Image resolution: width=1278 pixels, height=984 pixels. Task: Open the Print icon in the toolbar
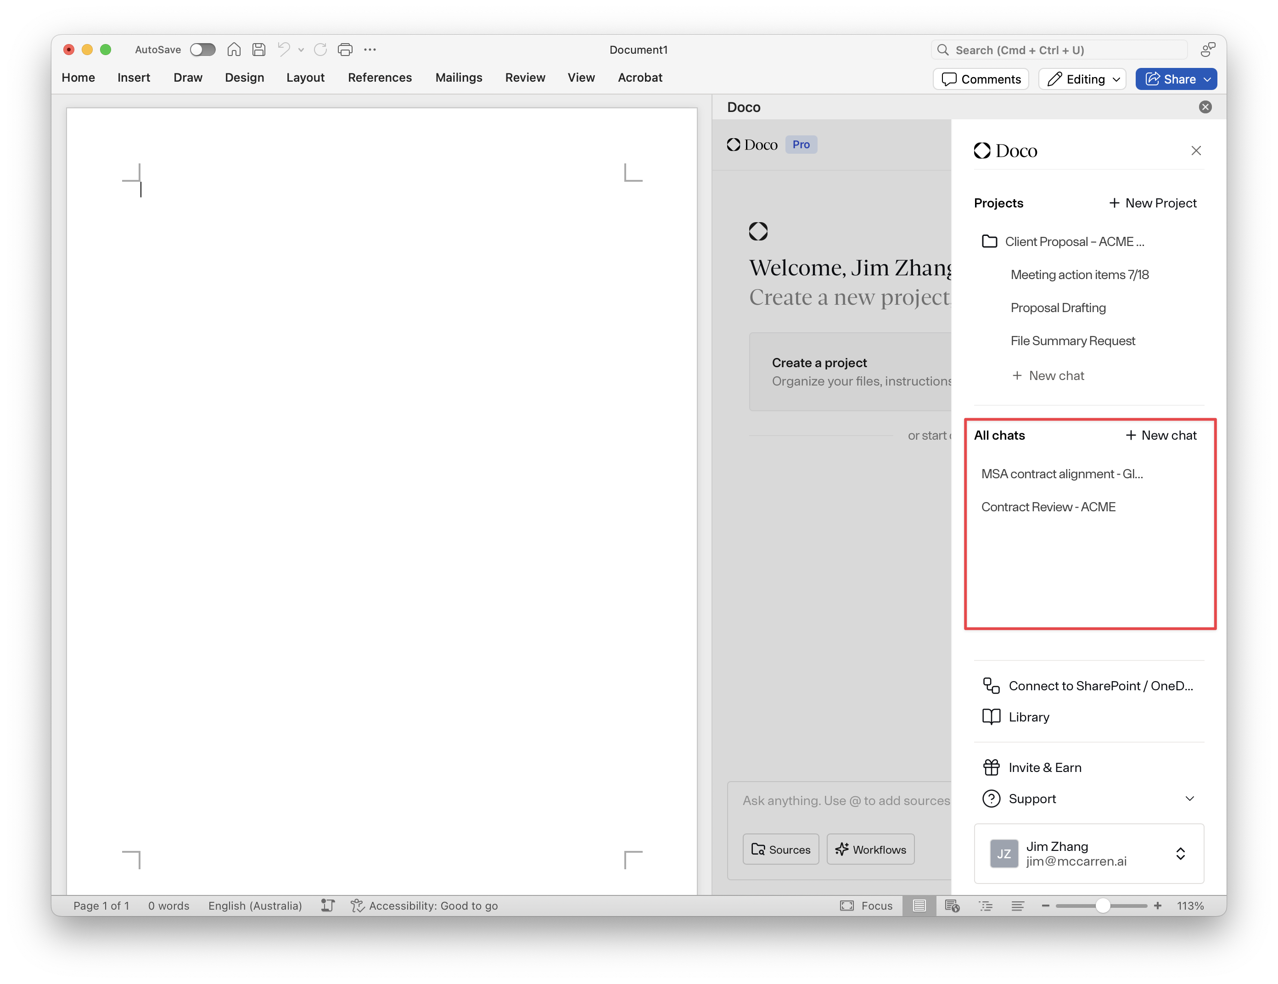[345, 50]
